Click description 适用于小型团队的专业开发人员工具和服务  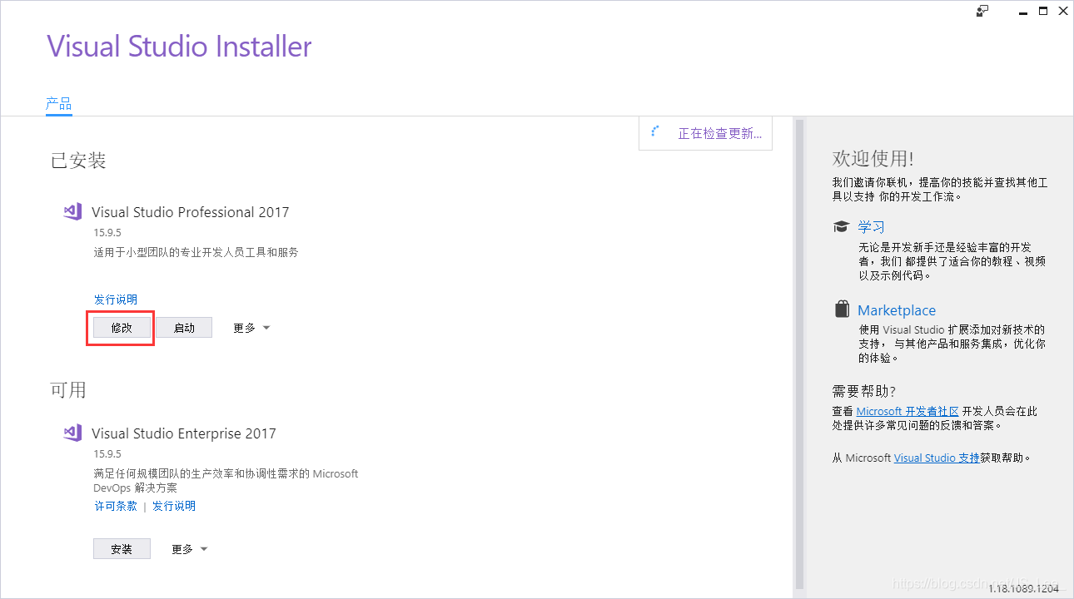click(x=196, y=252)
